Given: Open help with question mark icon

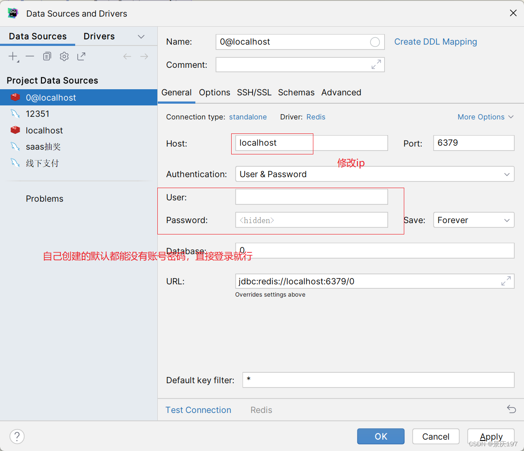Looking at the screenshot, I should [17, 436].
